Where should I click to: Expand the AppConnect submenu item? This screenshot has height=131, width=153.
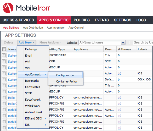[x=33, y=74]
